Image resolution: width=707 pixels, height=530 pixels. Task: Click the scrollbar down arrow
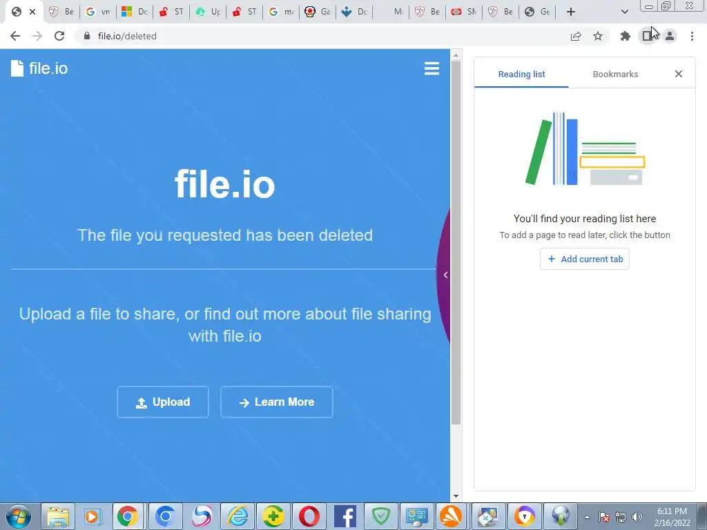pos(456,496)
